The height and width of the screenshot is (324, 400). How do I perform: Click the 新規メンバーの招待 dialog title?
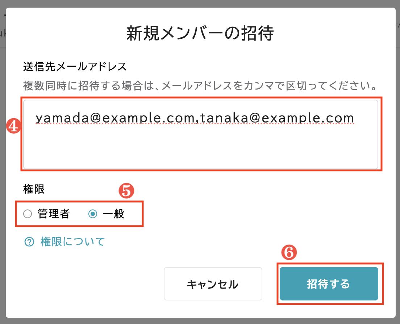point(200,34)
